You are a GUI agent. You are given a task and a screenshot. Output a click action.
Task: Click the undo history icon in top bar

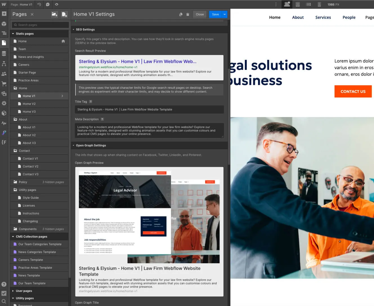point(39,4)
